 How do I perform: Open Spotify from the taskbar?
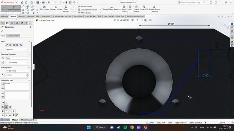pos(125,127)
